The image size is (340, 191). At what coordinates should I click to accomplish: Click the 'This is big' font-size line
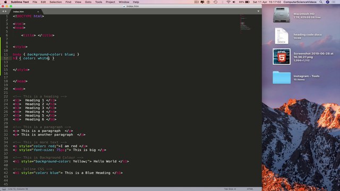pyautogui.click(x=59, y=150)
